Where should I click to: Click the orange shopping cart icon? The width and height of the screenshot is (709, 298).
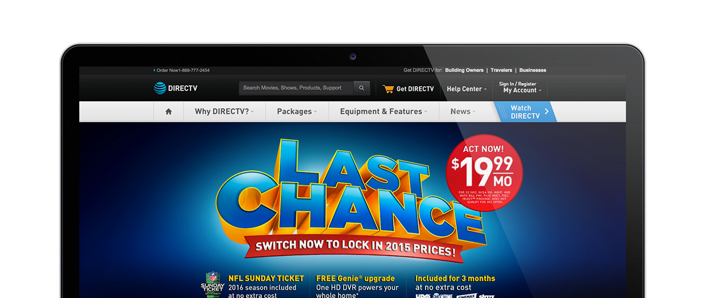(388, 89)
